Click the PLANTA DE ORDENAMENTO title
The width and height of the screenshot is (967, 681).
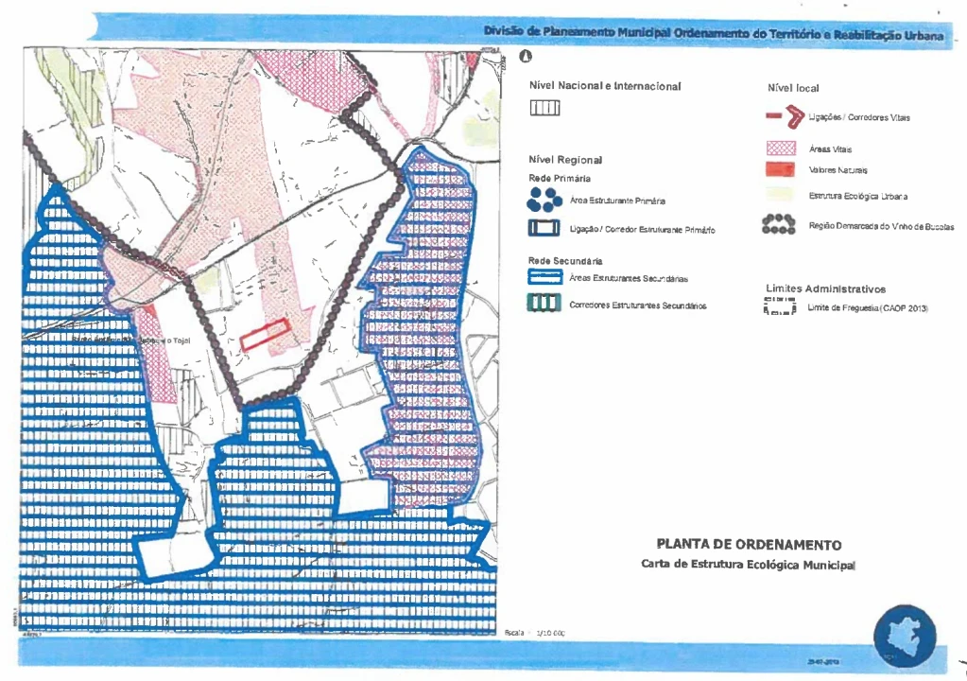click(x=748, y=545)
